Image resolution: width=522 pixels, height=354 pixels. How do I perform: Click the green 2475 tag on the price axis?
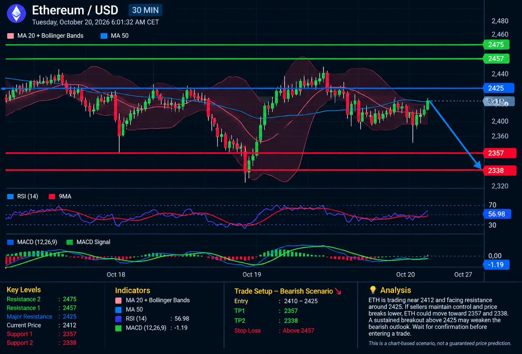pyautogui.click(x=496, y=44)
